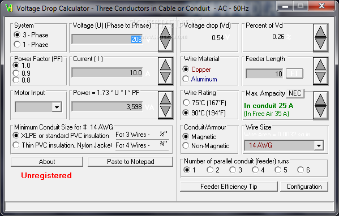Decrease power with the down arrow

tap(165, 111)
